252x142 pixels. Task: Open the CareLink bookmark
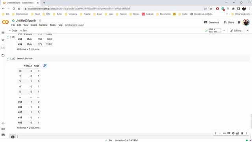(x=148, y=14)
